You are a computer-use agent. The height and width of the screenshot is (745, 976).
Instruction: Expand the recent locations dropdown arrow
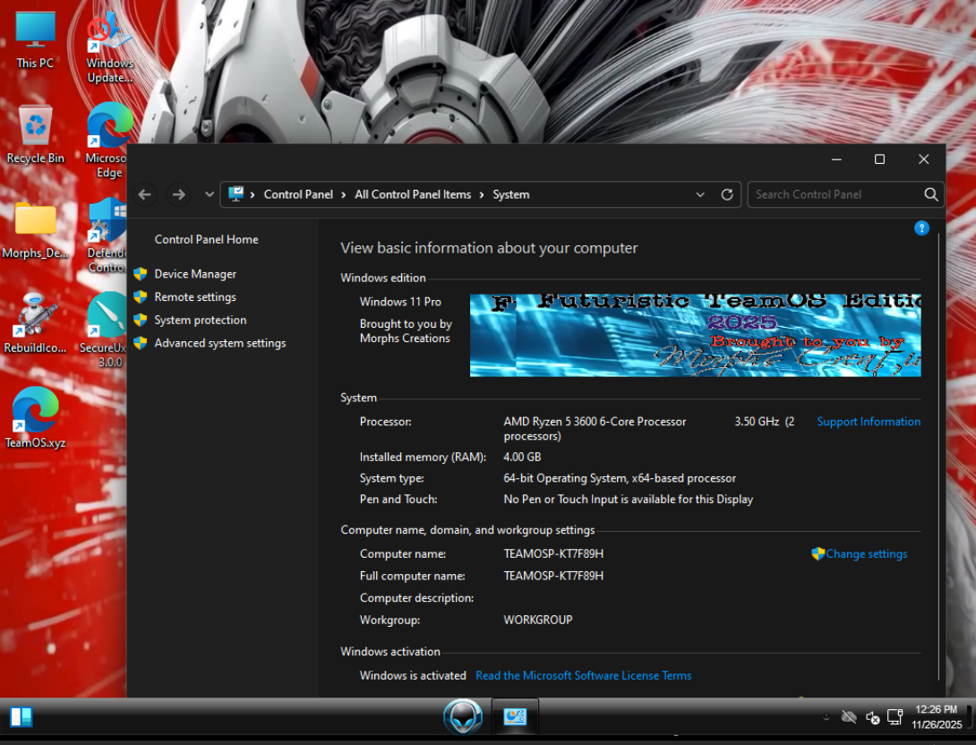(210, 194)
